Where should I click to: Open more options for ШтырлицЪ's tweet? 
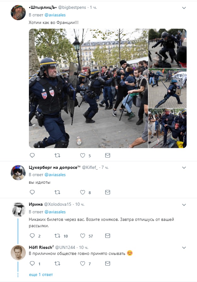click(x=184, y=8)
